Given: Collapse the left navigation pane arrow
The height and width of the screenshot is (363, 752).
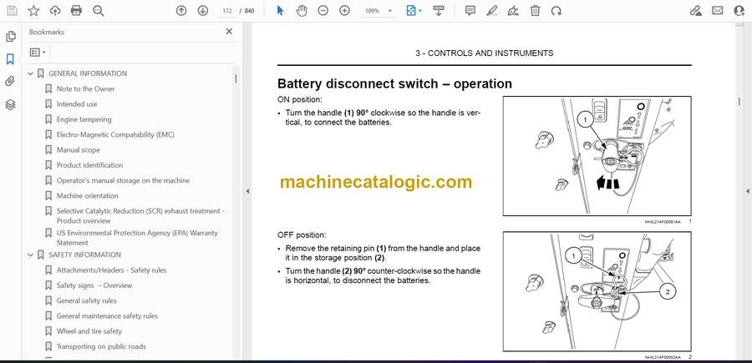Looking at the screenshot, I should click(x=247, y=191).
